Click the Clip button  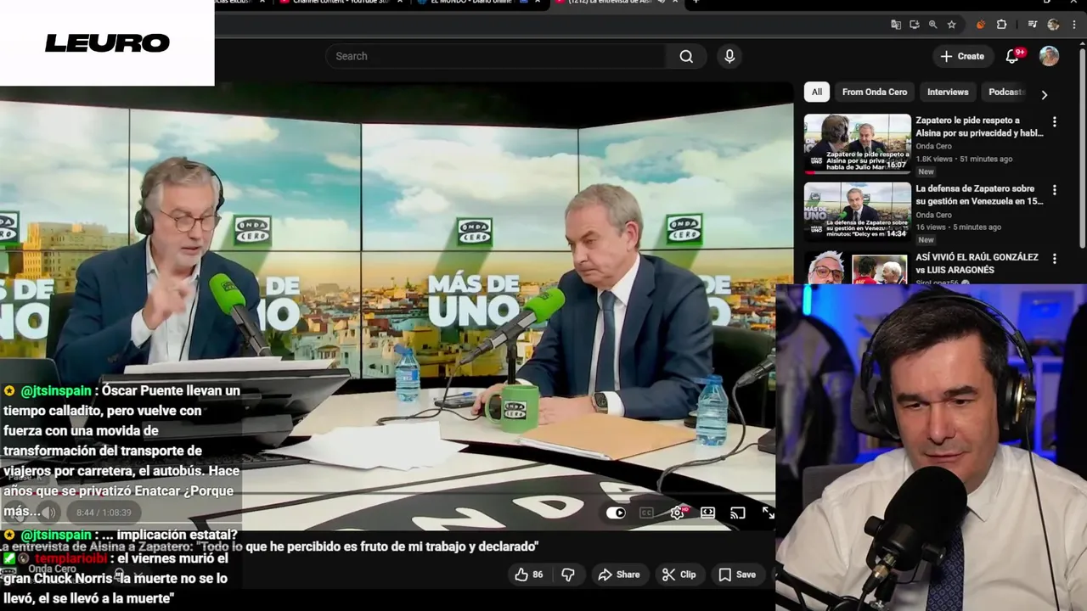(679, 575)
